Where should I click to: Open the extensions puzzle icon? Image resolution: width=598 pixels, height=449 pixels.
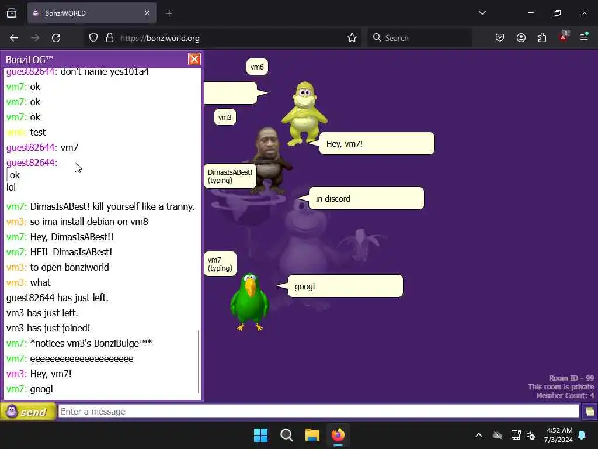pos(542,38)
